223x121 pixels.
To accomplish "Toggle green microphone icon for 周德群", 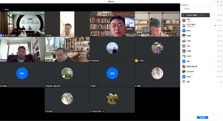I will (218, 36).
